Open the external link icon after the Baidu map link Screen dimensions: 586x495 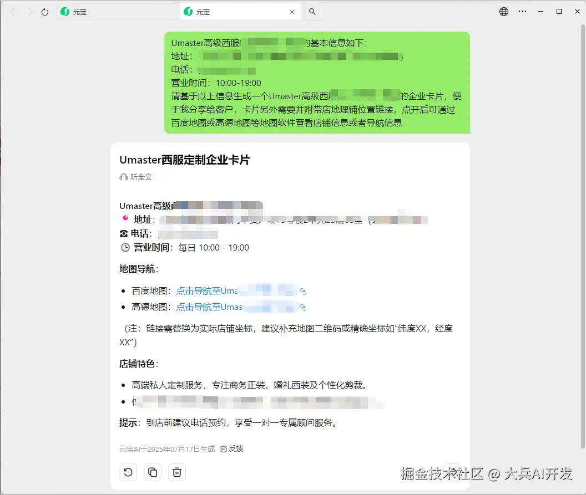point(303,290)
